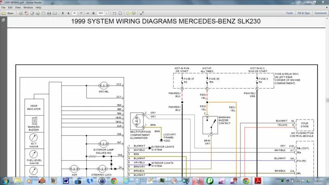Click the Open folder toolbar button
Image resolution: width=329 pixels, height=185 pixels.
coord(7,13)
